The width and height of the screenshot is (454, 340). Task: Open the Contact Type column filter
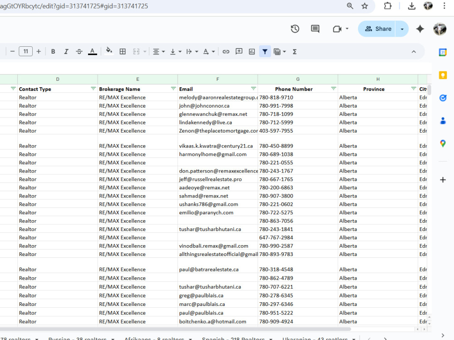93,89
